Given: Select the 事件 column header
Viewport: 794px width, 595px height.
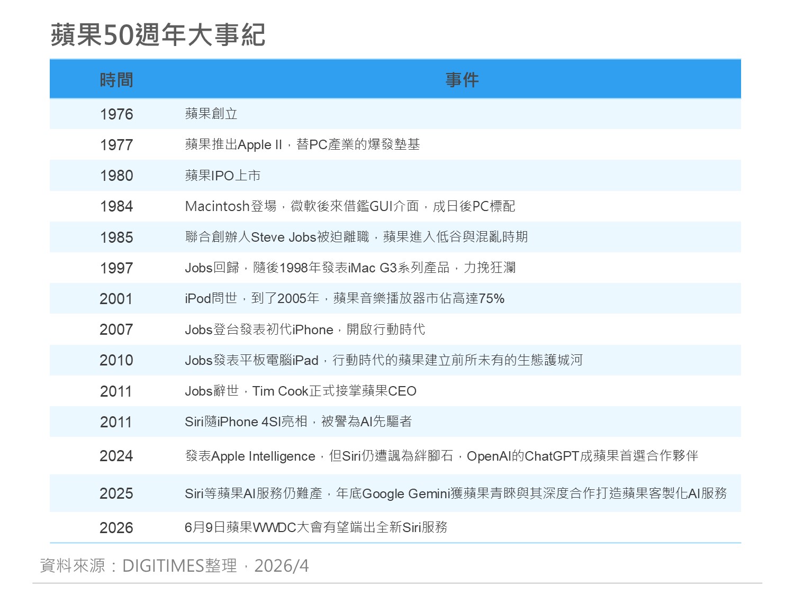Looking at the screenshot, I should coord(462,80).
